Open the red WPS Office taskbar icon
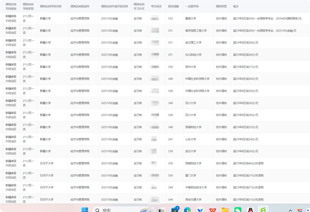The width and height of the screenshot is (310, 212). [x=212, y=210]
